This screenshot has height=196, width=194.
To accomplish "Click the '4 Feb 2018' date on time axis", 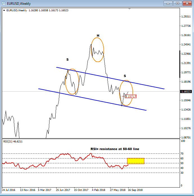I will coord(98,190).
